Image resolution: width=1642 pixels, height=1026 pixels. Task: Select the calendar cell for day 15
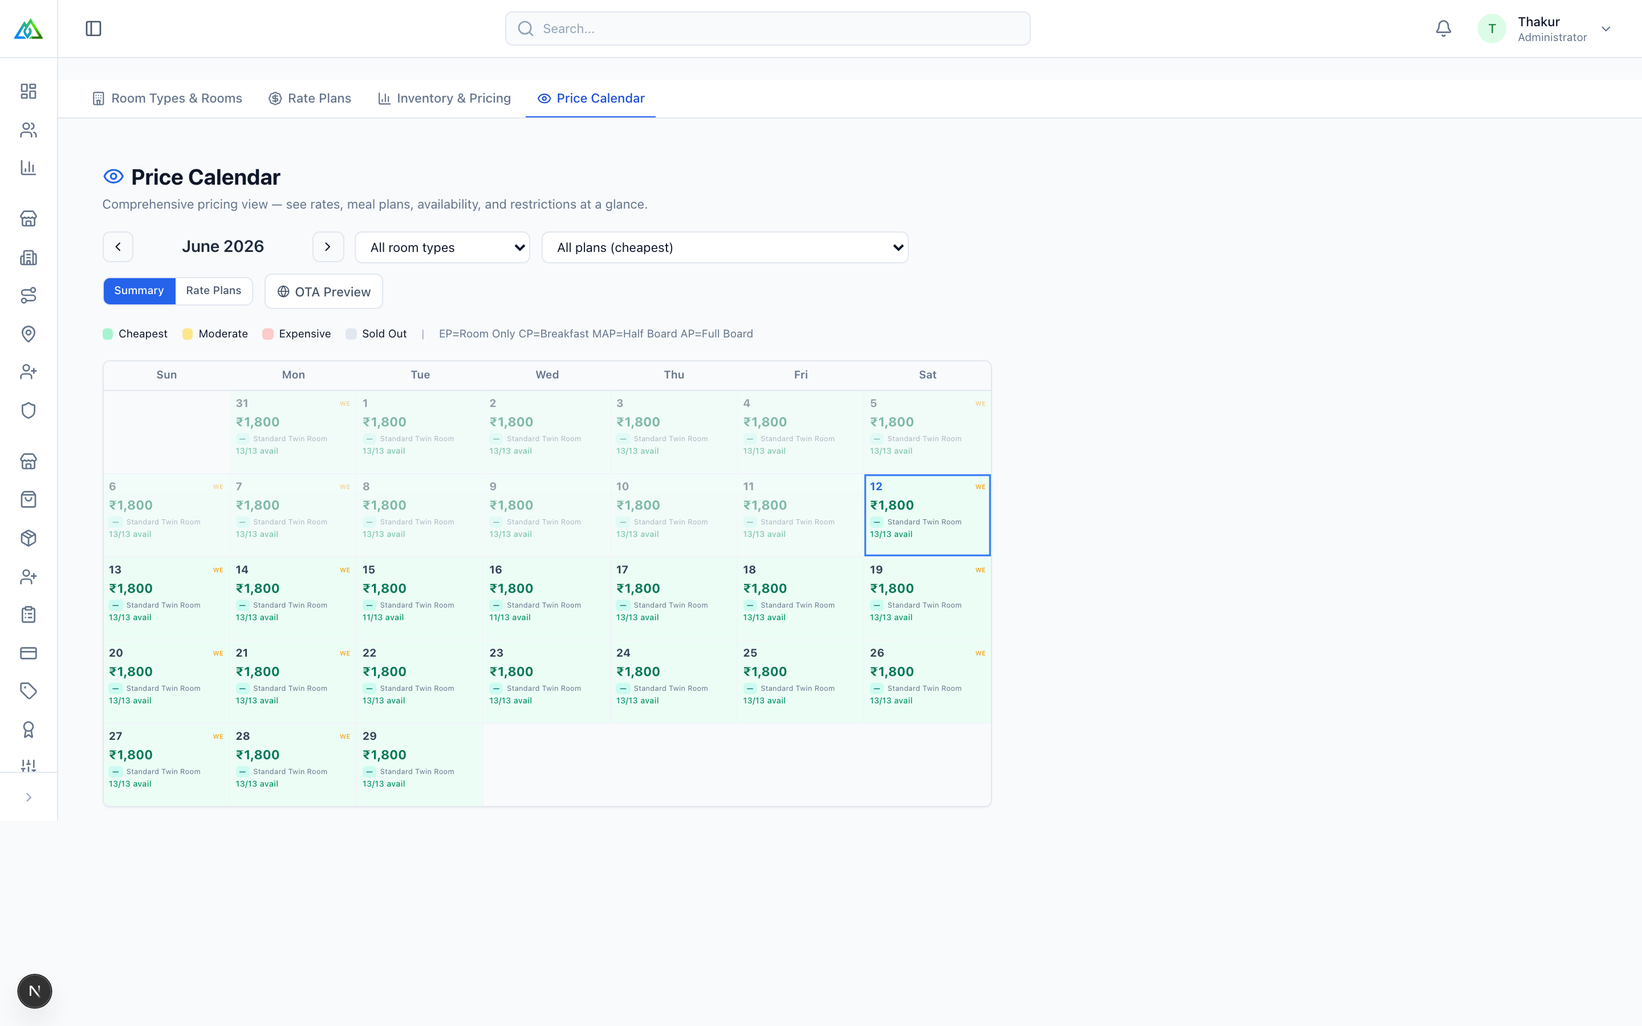[420, 598]
